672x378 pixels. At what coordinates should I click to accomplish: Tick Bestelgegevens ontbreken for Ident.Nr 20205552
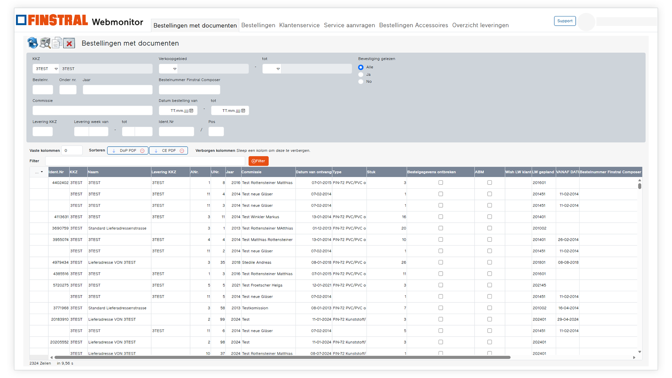(x=441, y=342)
